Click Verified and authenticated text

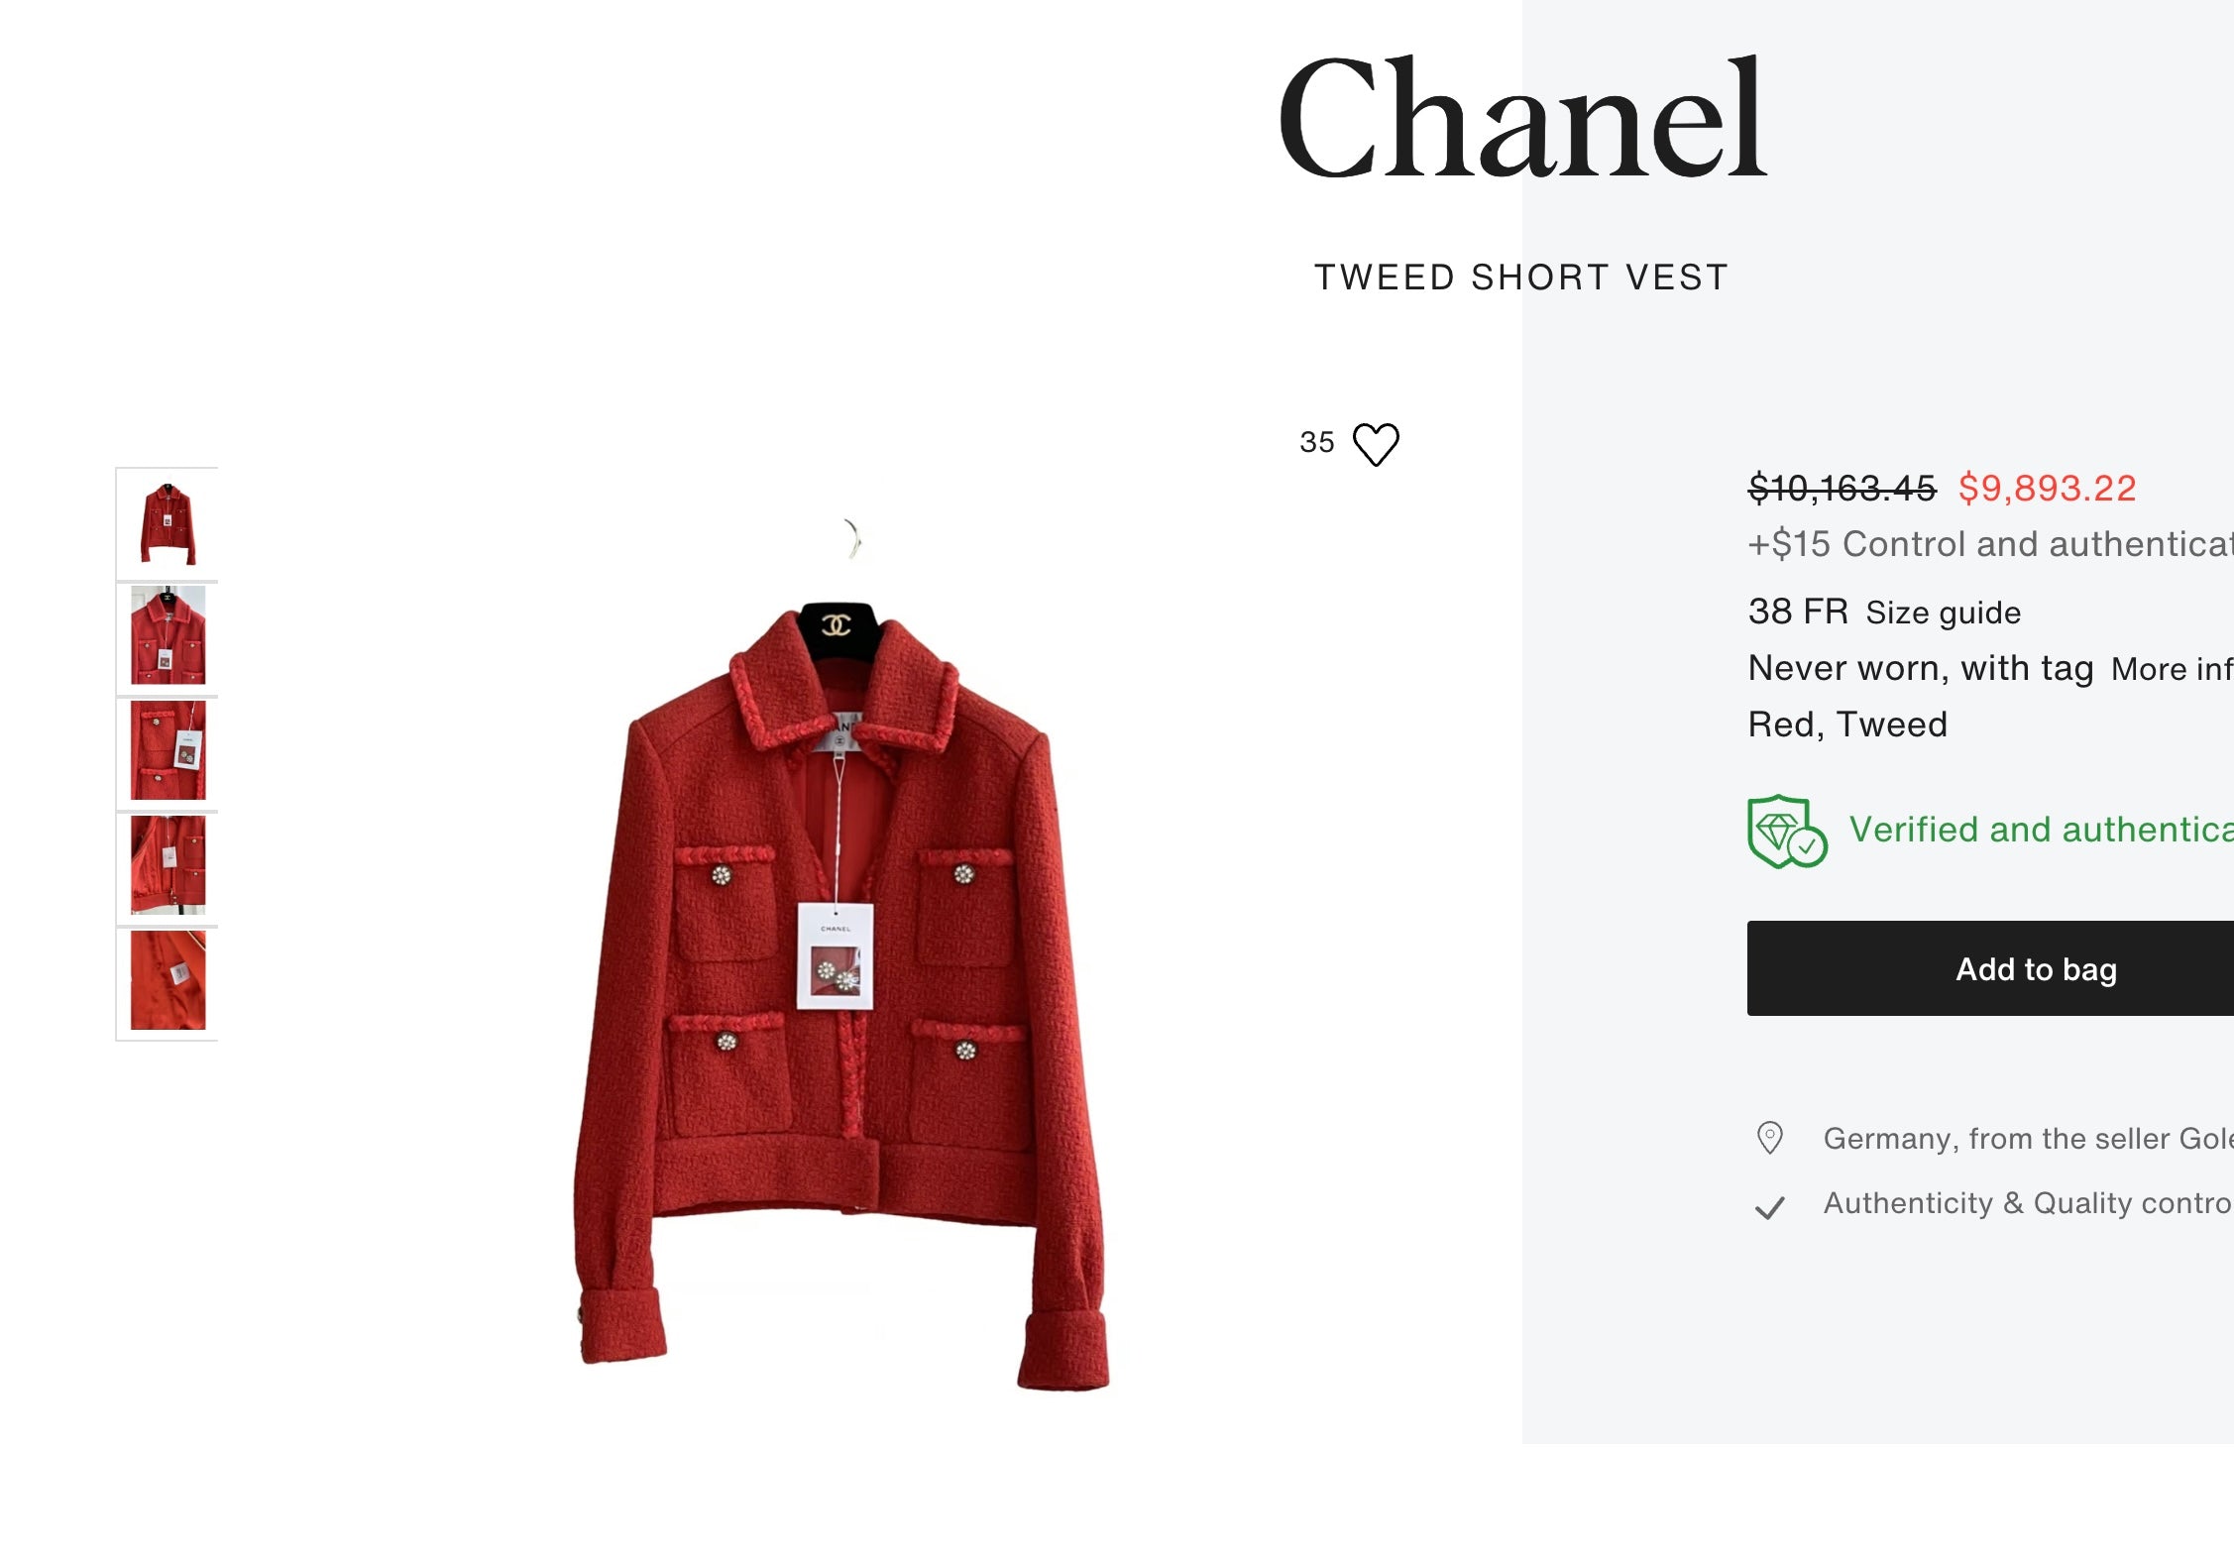click(x=2041, y=830)
